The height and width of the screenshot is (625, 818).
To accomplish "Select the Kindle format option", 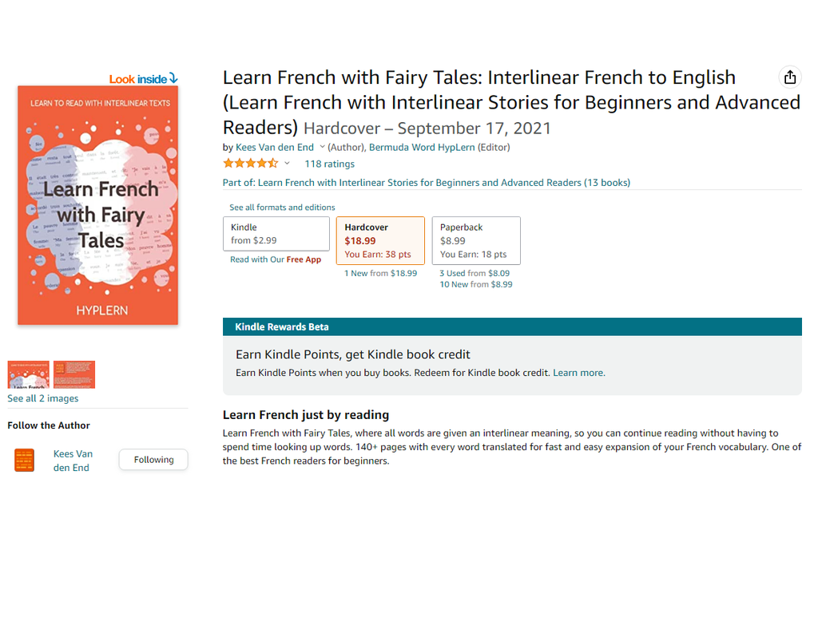I will 276,234.
